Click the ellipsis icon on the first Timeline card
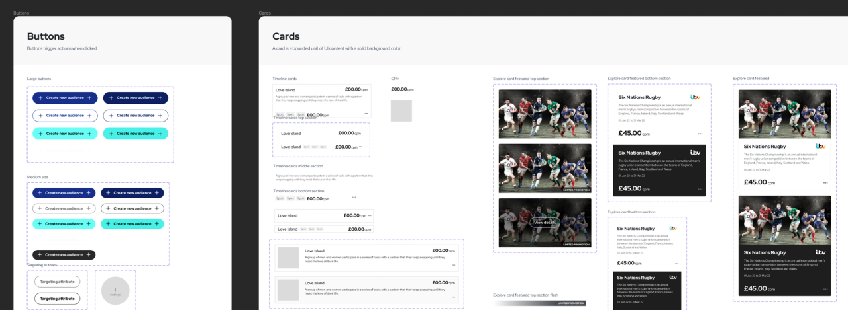The image size is (848, 310). click(366, 114)
